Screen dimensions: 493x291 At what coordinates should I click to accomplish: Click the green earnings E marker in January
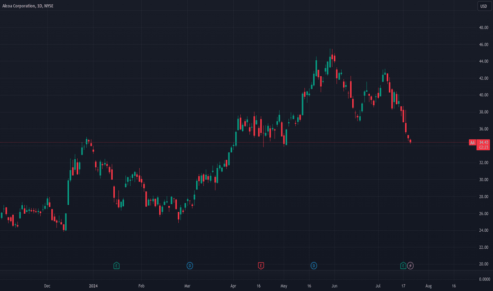[116, 266]
